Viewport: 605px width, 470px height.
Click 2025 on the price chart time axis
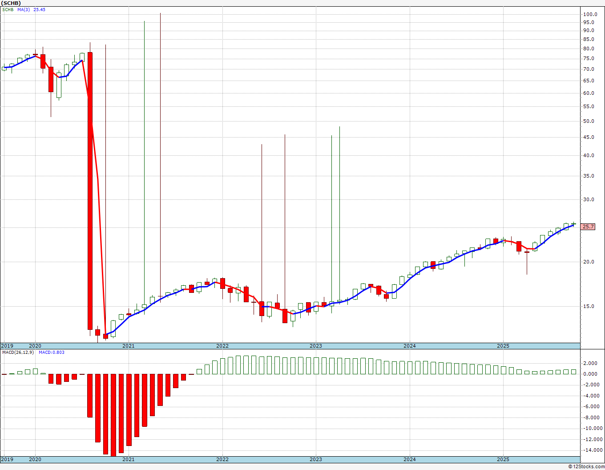point(503,346)
